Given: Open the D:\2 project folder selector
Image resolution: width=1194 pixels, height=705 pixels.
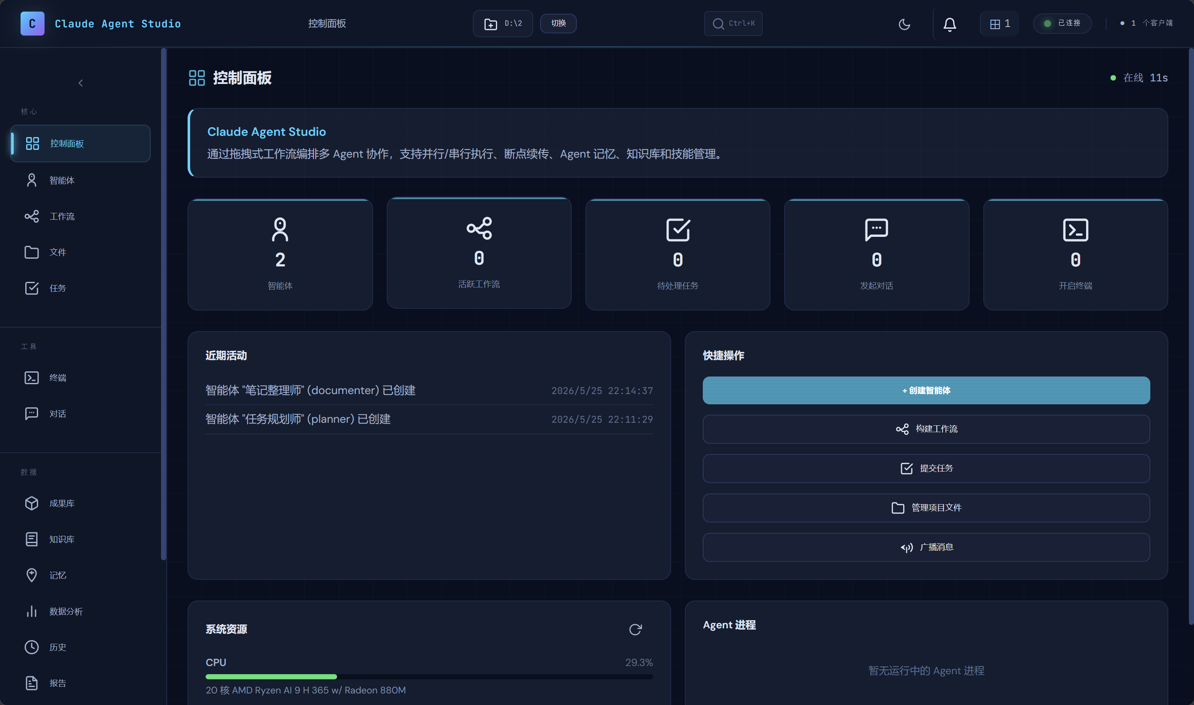Looking at the screenshot, I should 502,23.
